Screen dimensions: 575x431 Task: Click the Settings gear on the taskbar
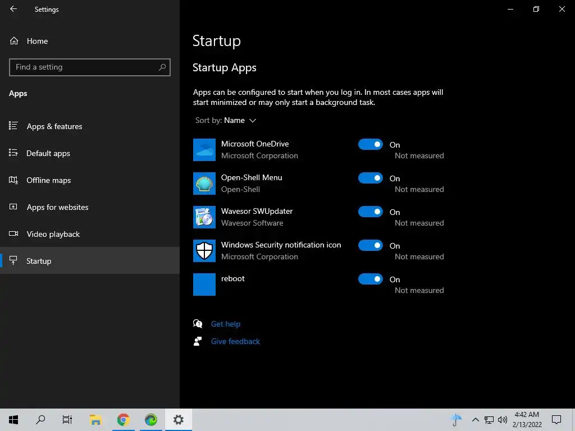pyautogui.click(x=178, y=420)
